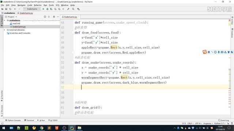This screenshot has height=131, width=234.
Task: Expand the External Libraries node
Action: pos(4,30)
